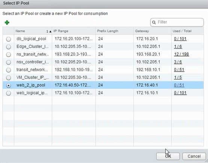The width and height of the screenshot is (208, 163).
Task: Select the ns_transit_netw radio button
Action: point(9,54)
